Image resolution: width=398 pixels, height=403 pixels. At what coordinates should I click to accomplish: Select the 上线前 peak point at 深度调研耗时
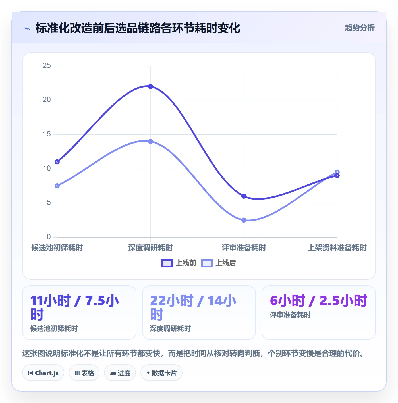tap(150, 86)
